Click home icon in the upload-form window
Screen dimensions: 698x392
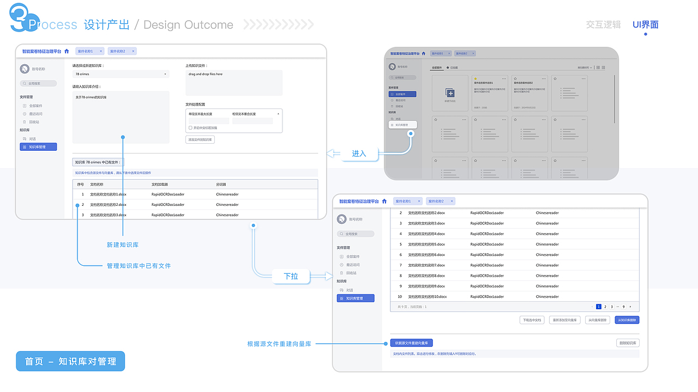click(x=67, y=51)
